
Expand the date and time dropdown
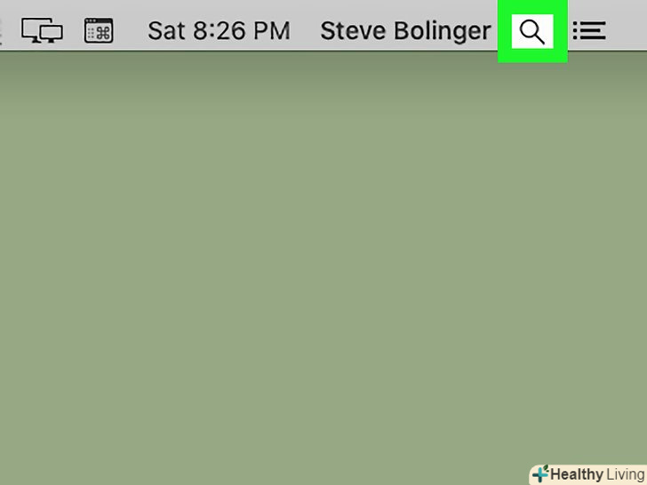219,31
